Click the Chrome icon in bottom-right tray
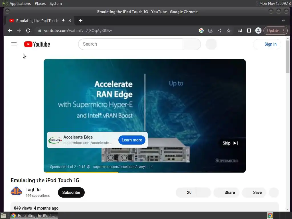 click(x=270, y=216)
